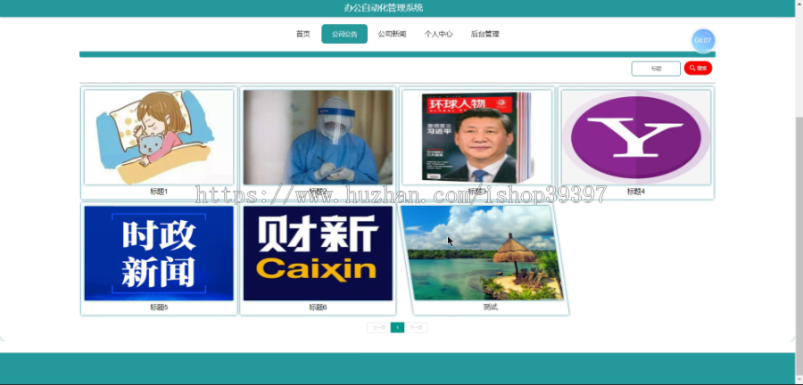The width and height of the screenshot is (803, 385).
Task: Open the 首页 navigation tab
Action: [x=302, y=34]
